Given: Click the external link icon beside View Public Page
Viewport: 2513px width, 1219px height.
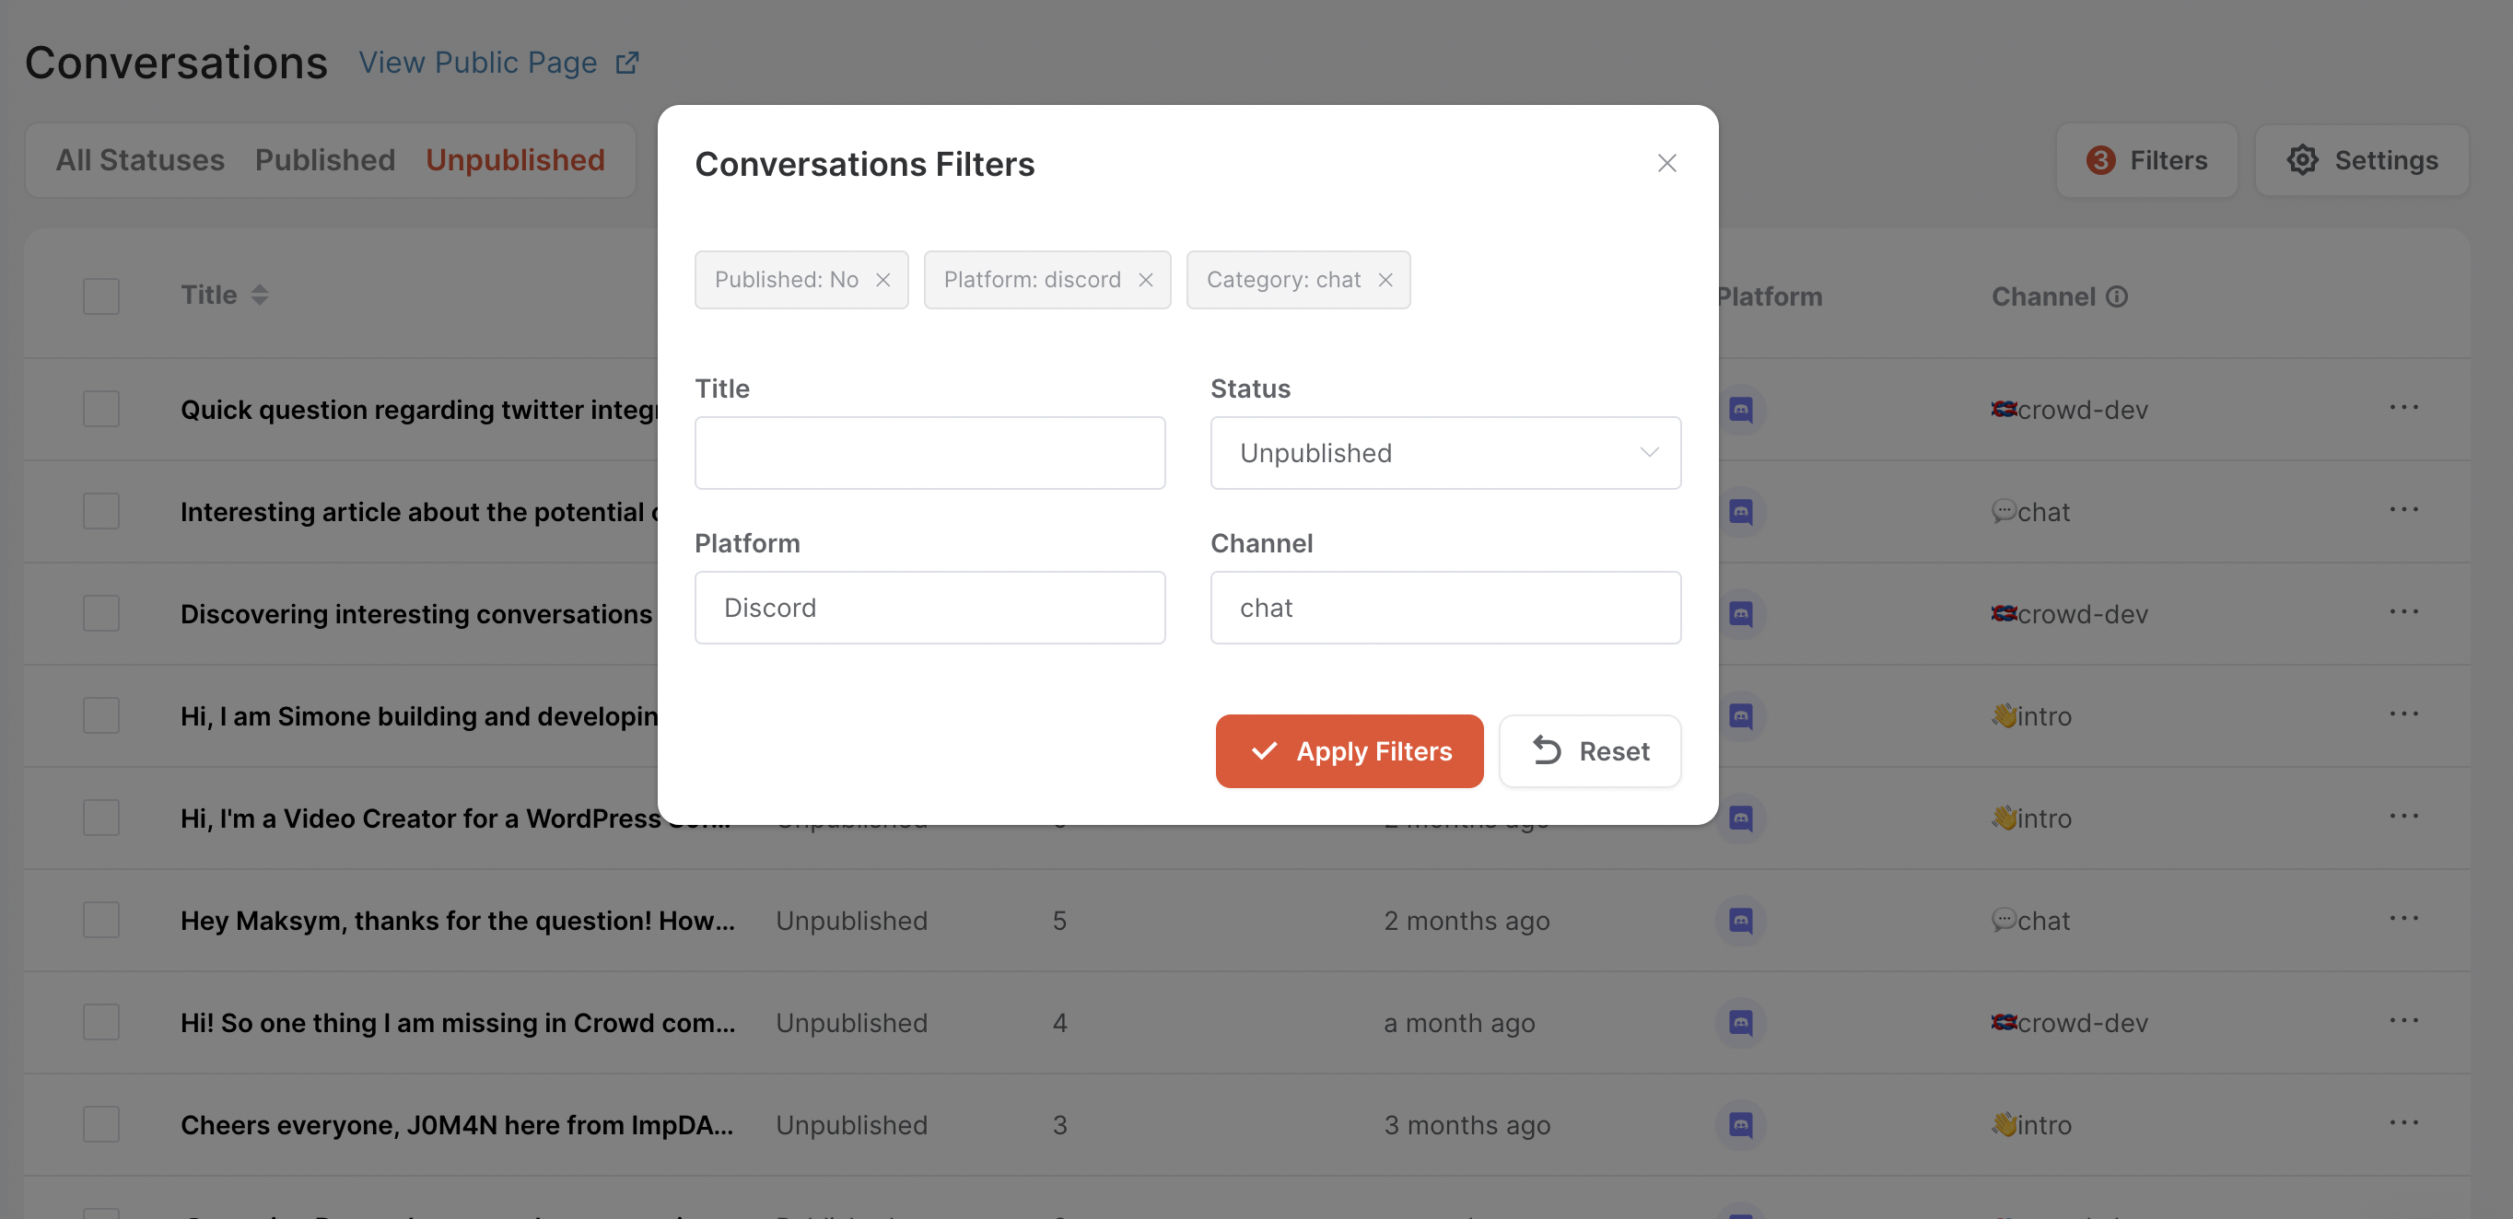Looking at the screenshot, I should [x=627, y=63].
